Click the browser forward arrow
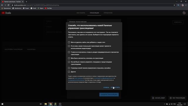This screenshot has height=106, width=188. pyautogui.click(x=5, y=5)
